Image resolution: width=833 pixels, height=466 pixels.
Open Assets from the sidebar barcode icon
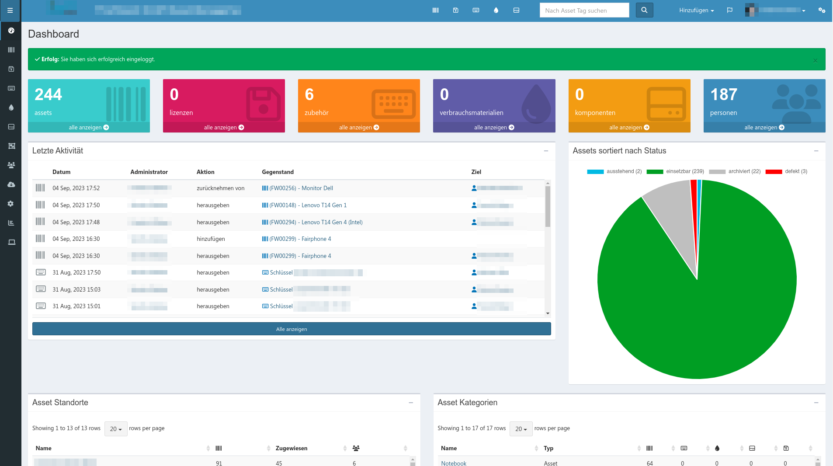coord(11,50)
